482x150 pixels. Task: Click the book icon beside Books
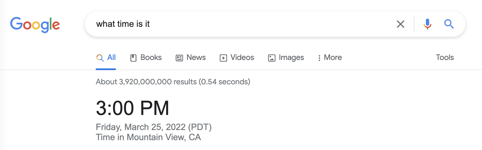point(133,58)
